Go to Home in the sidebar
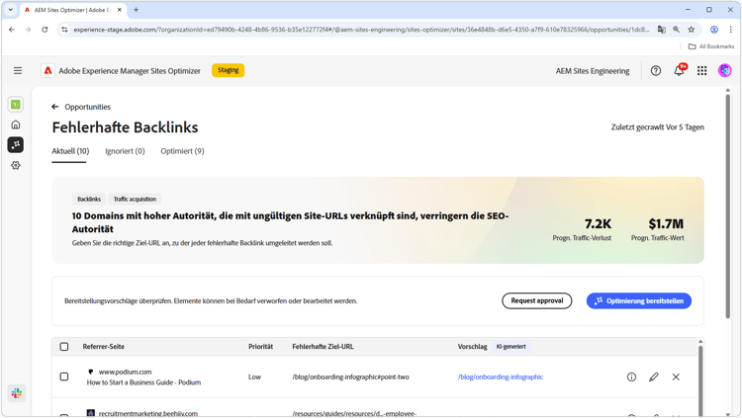Screen dimensions: 742x418 pos(16,125)
